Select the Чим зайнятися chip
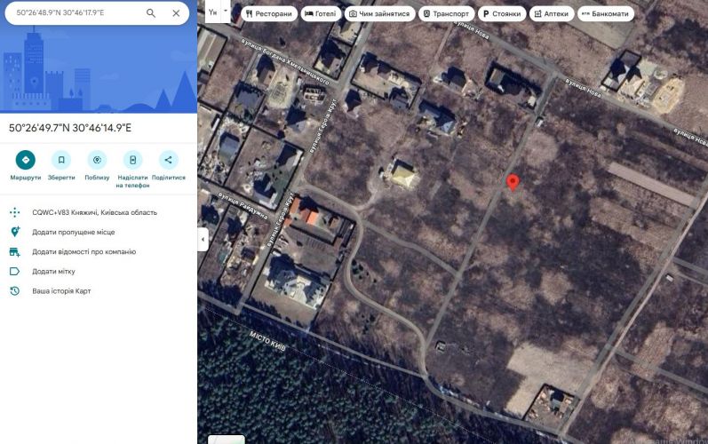 [379, 14]
